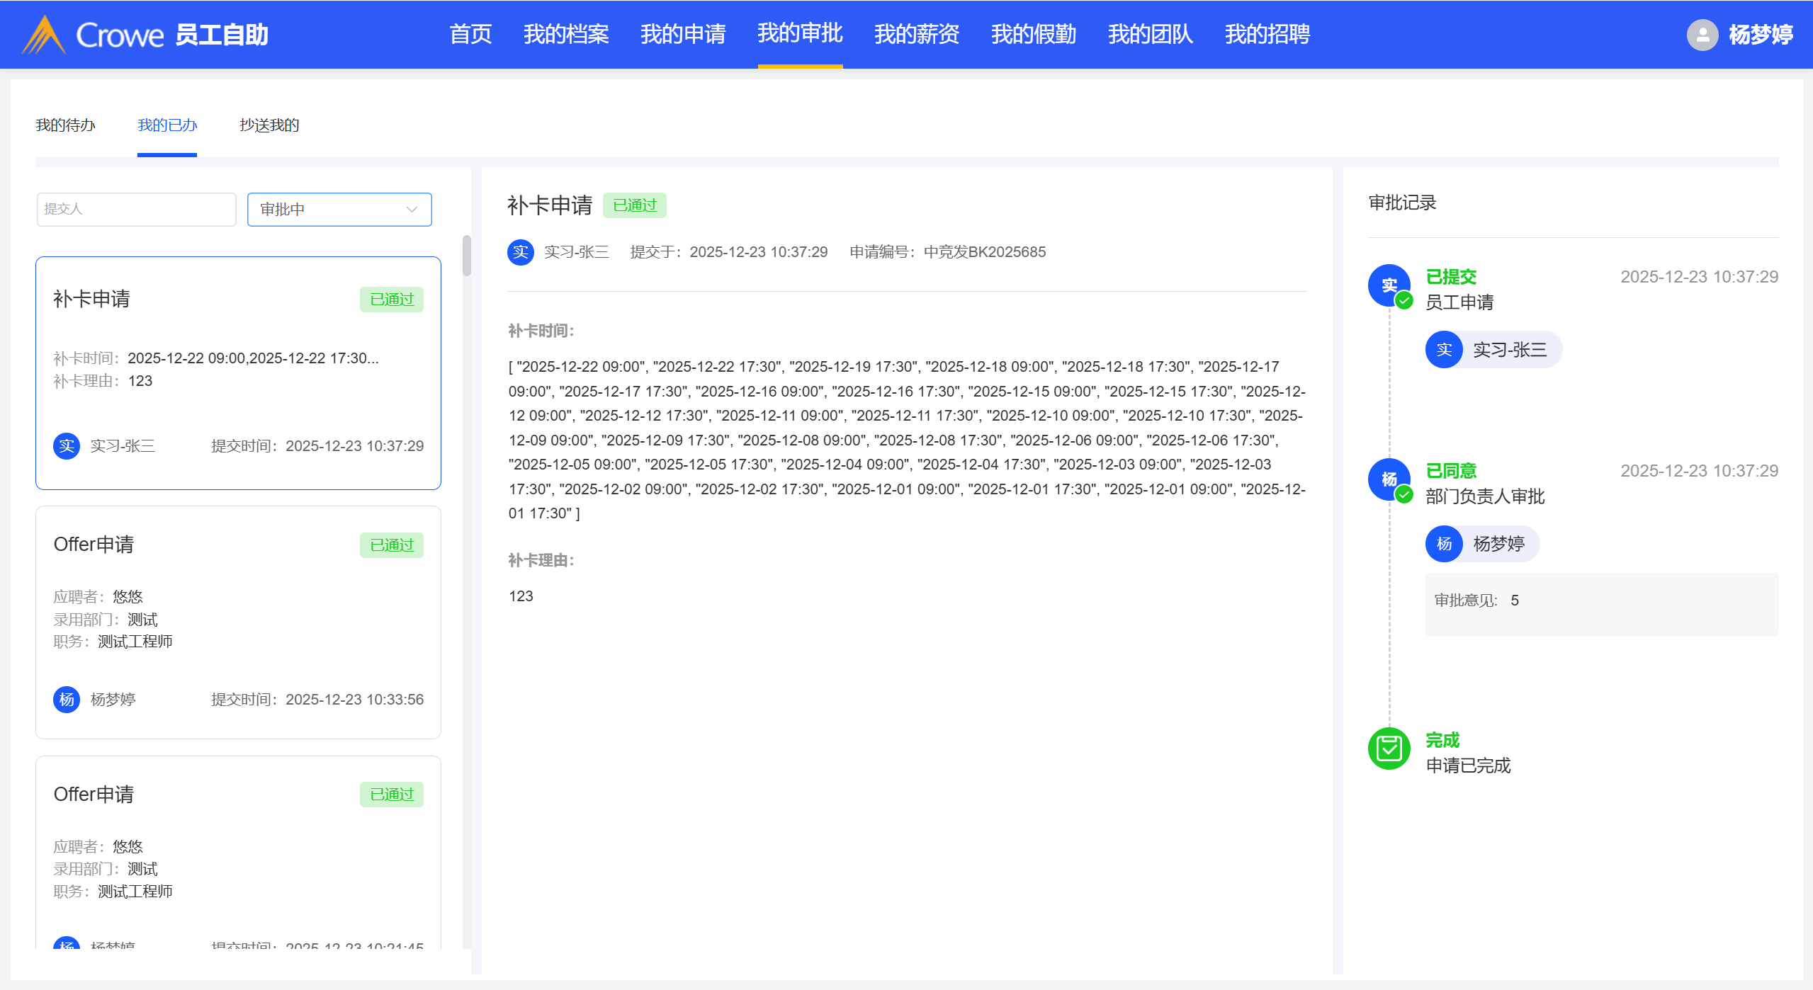This screenshot has height=990, width=1813.
Task: Click the 实 avatar at 已提交 step
Action: click(1389, 285)
